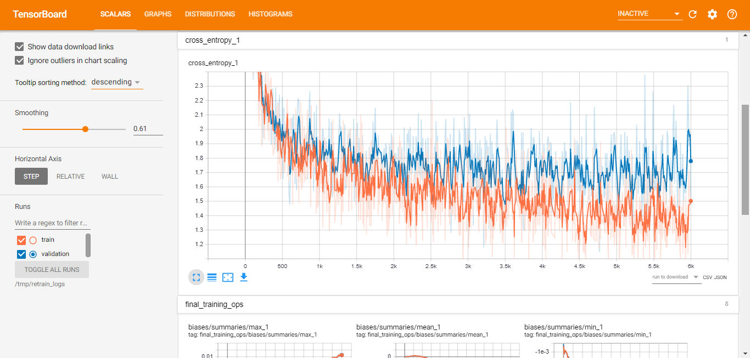This screenshot has height=358, width=750.
Task: Expand cross_entropy_1 chart to full size
Action: point(197,277)
